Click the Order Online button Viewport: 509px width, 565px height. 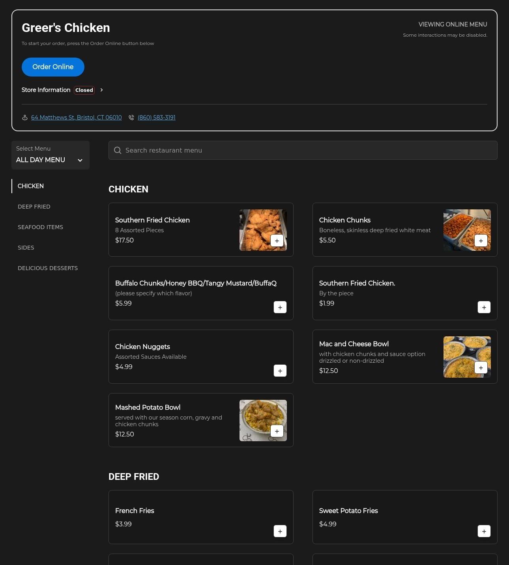coord(53,67)
